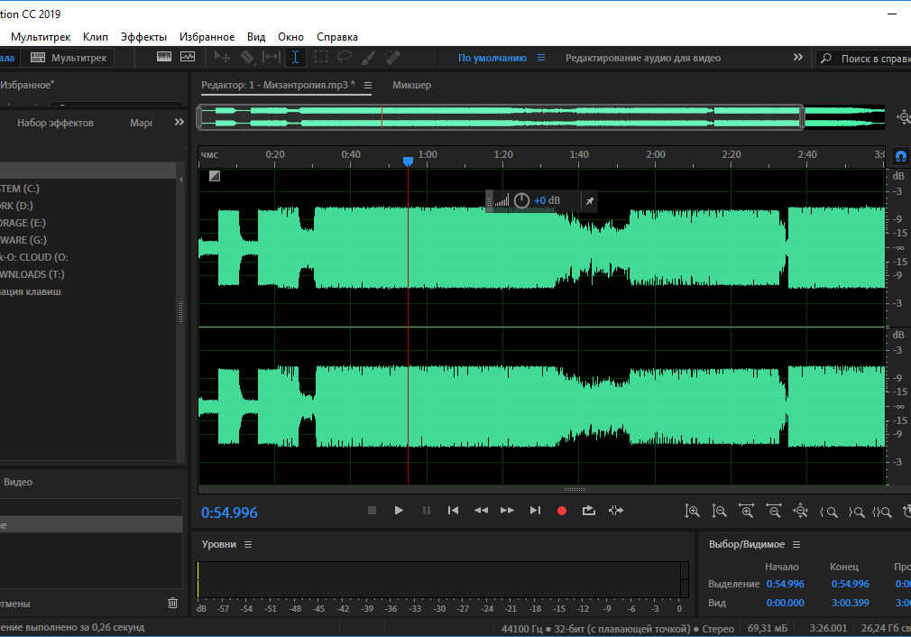Zoom in at in point

coord(828,512)
